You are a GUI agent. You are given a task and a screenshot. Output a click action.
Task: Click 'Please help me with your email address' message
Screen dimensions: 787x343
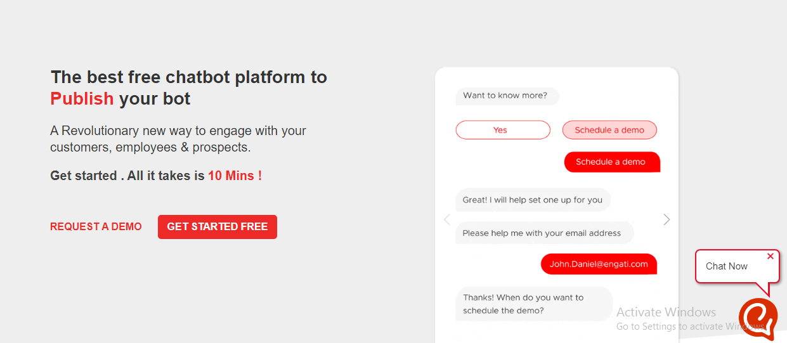tap(542, 233)
